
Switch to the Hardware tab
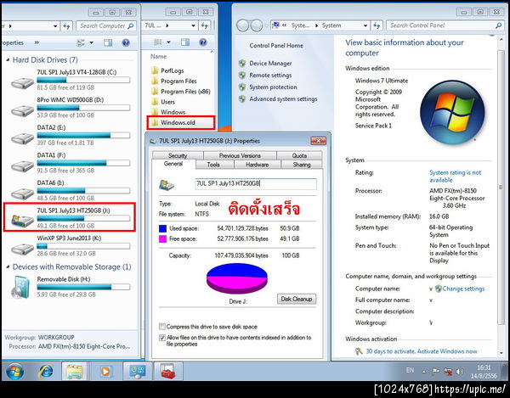257,165
